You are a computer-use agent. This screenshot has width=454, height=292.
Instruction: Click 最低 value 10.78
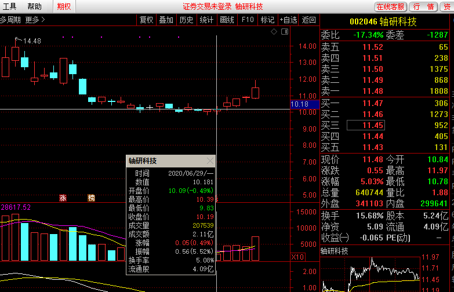(438, 181)
